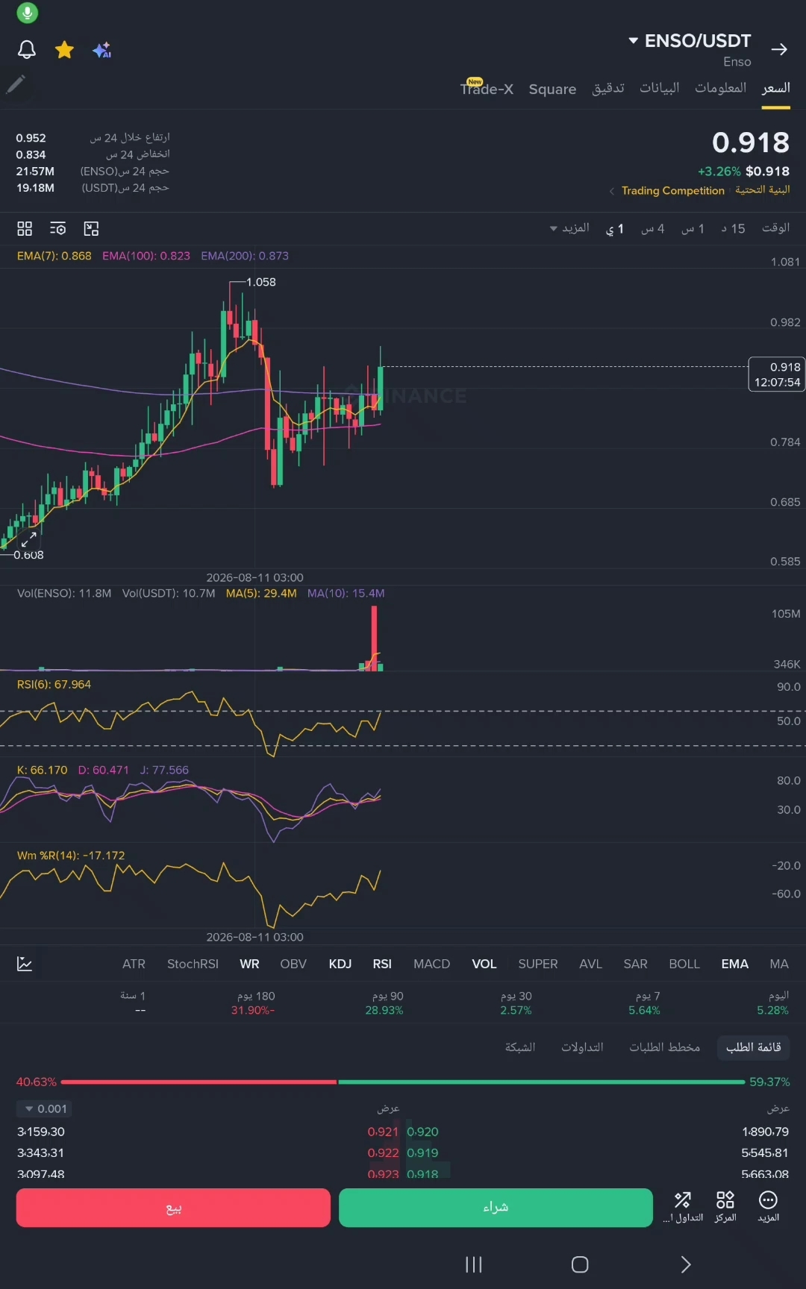Open the البيانات tab
Screen dimensions: 806x1289
coord(660,88)
